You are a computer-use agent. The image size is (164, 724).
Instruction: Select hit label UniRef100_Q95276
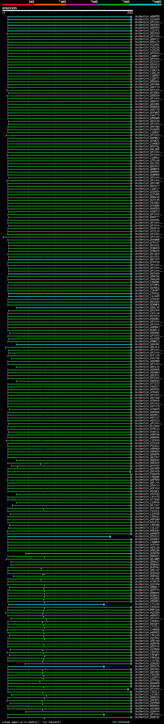point(147,666)
